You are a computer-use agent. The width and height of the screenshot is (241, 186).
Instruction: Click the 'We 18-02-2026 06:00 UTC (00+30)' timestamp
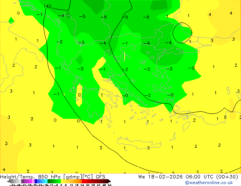(x=188, y=177)
